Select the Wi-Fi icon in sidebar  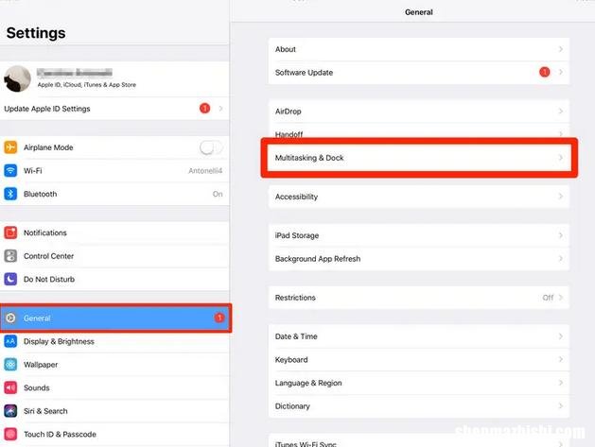pos(10,171)
